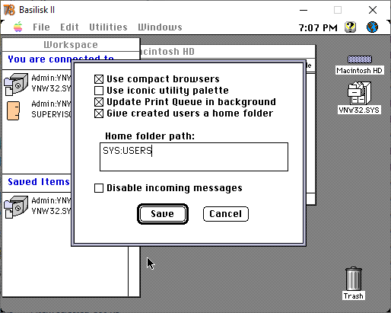Open the Windows menu
391x313 pixels.
coord(160,27)
